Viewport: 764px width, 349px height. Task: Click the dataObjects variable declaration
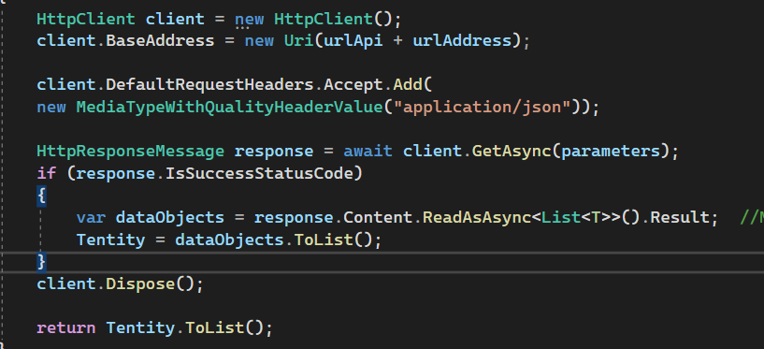click(x=169, y=217)
